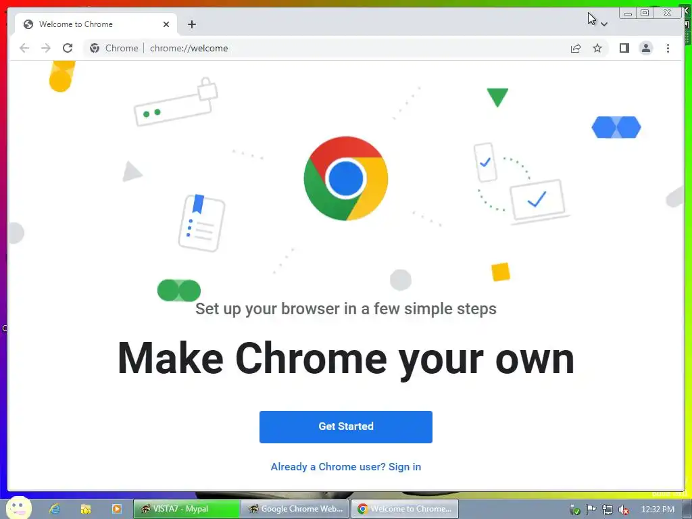692x519 pixels.
Task: Click the Get Started button
Action: [345, 427]
